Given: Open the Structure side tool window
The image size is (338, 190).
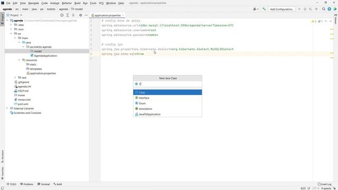Looking at the screenshot, I should point(2,156).
